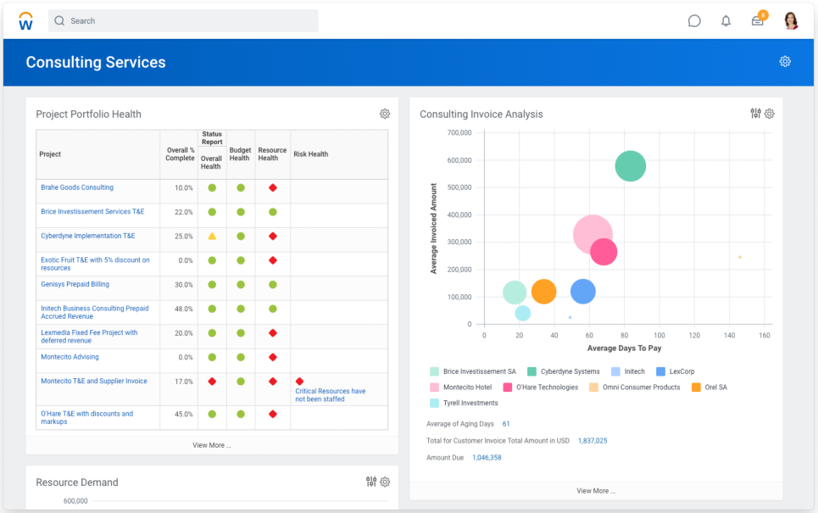Open Consulting Invoice Analysis settings gear
The image size is (818, 513).
pyautogui.click(x=770, y=114)
